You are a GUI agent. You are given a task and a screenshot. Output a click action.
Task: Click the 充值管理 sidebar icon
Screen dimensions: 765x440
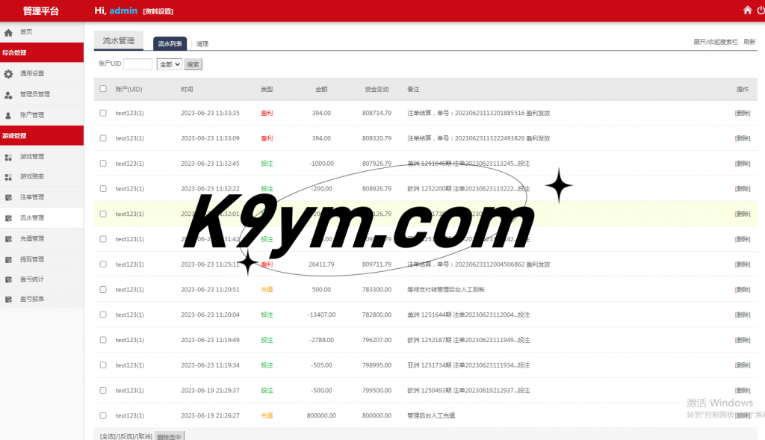(x=8, y=239)
